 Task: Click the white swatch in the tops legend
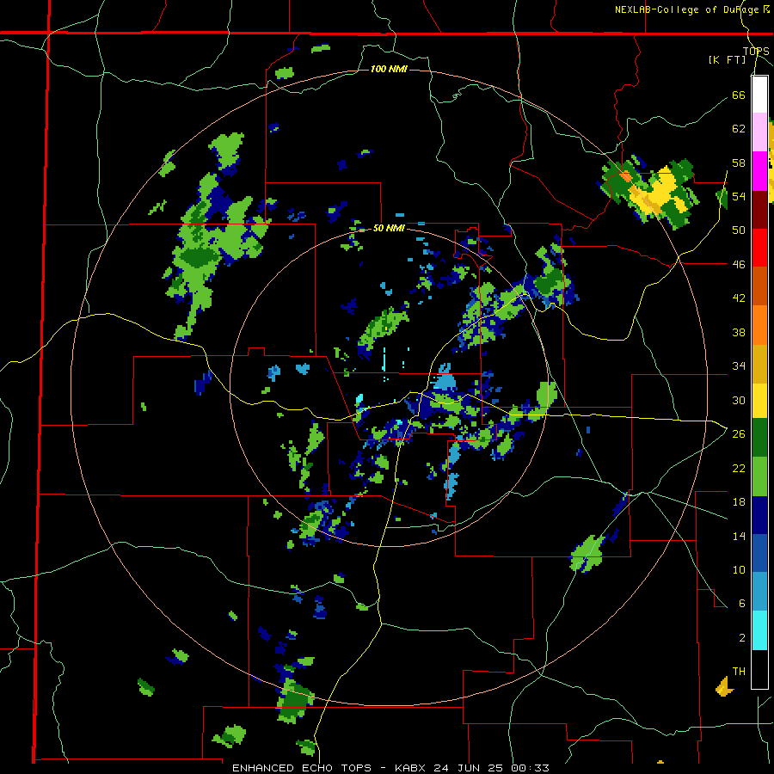tap(759, 95)
